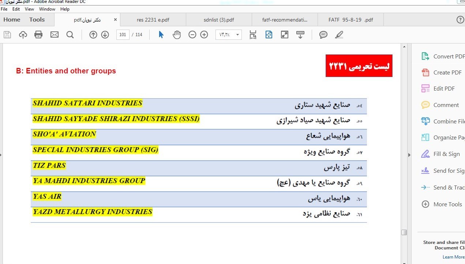Send the file by email envelope icon

pyautogui.click(x=55, y=35)
